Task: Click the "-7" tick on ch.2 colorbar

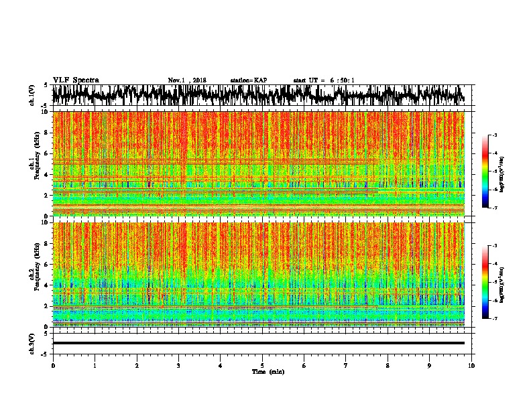Action: [x=494, y=319]
